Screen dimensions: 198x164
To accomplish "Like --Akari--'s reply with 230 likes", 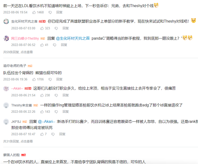I will 42,95.
